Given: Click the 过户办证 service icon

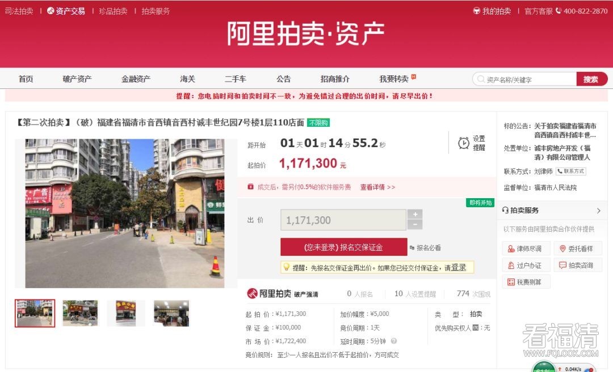Looking at the screenshot, I should pyautogui.click(x=511, y=266).
